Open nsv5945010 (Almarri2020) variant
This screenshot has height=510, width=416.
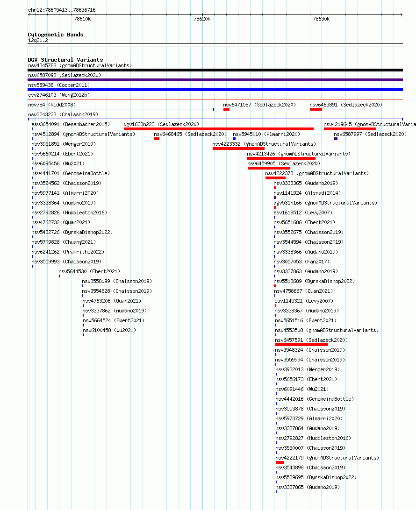click(x=266, y=134)
